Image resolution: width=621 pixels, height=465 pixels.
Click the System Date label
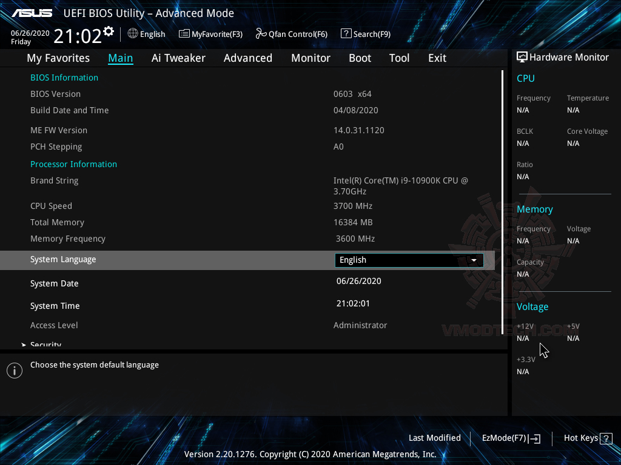pyautogui.click(x=54, y=283)
